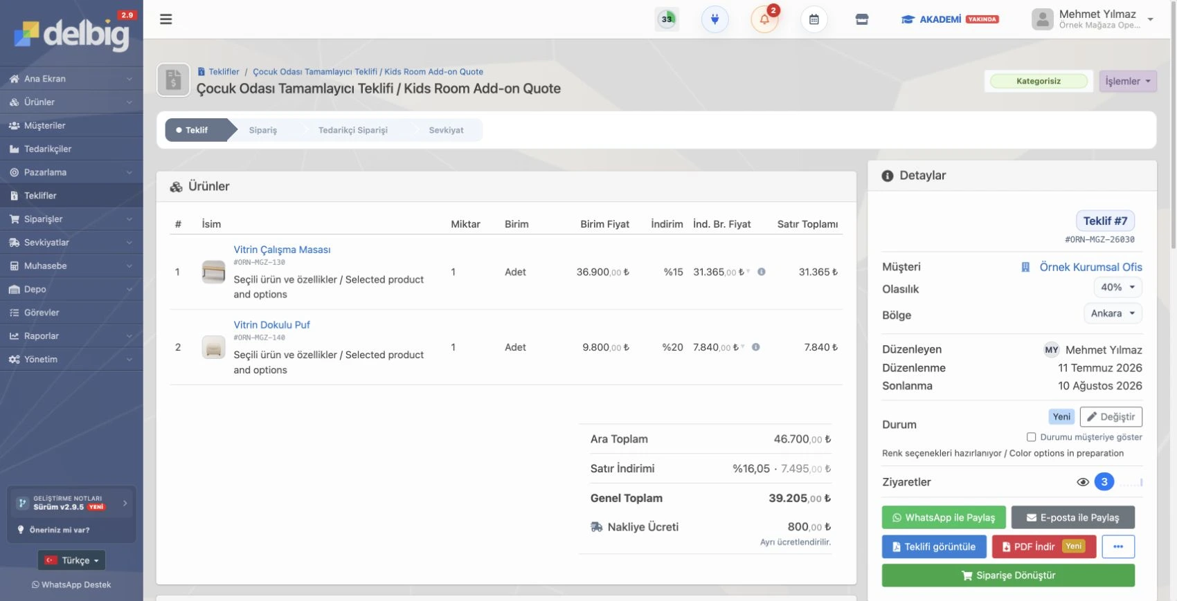Click the plug integrations icon

[715, 19]
